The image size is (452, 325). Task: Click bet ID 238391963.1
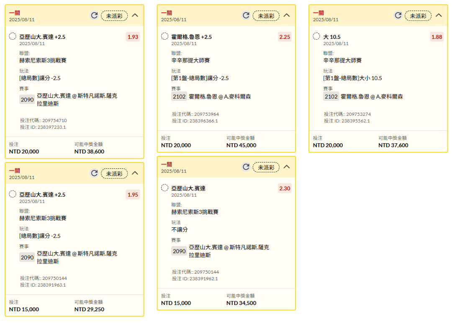coord(51,285)
